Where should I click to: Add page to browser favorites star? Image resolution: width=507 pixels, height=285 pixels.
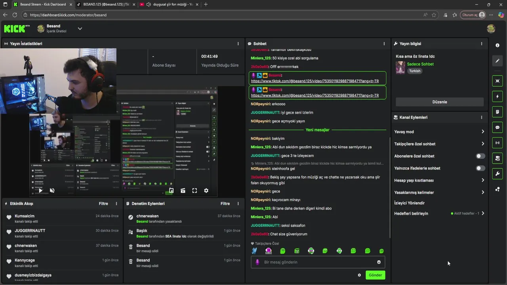pos(434,15)
